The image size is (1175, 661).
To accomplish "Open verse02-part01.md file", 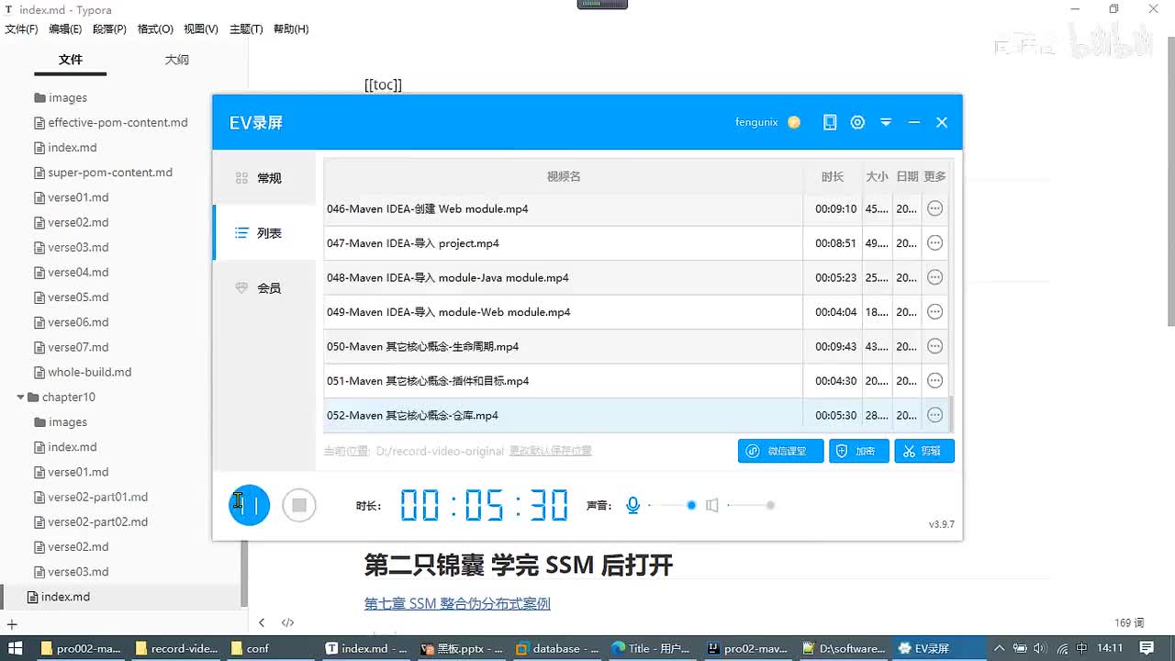I will [98, 497].
